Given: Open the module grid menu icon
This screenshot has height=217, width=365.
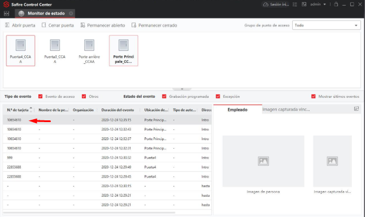Looking at the screenshot, I should (7, 14).
